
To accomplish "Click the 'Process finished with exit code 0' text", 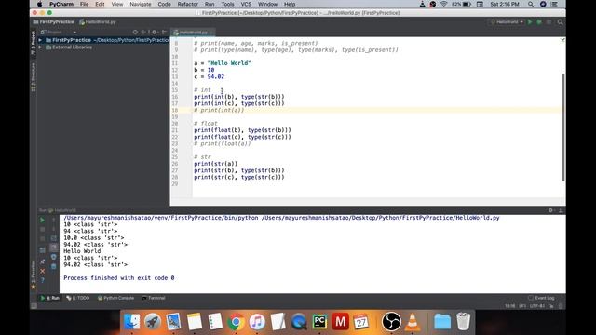I will coord(119,278).
